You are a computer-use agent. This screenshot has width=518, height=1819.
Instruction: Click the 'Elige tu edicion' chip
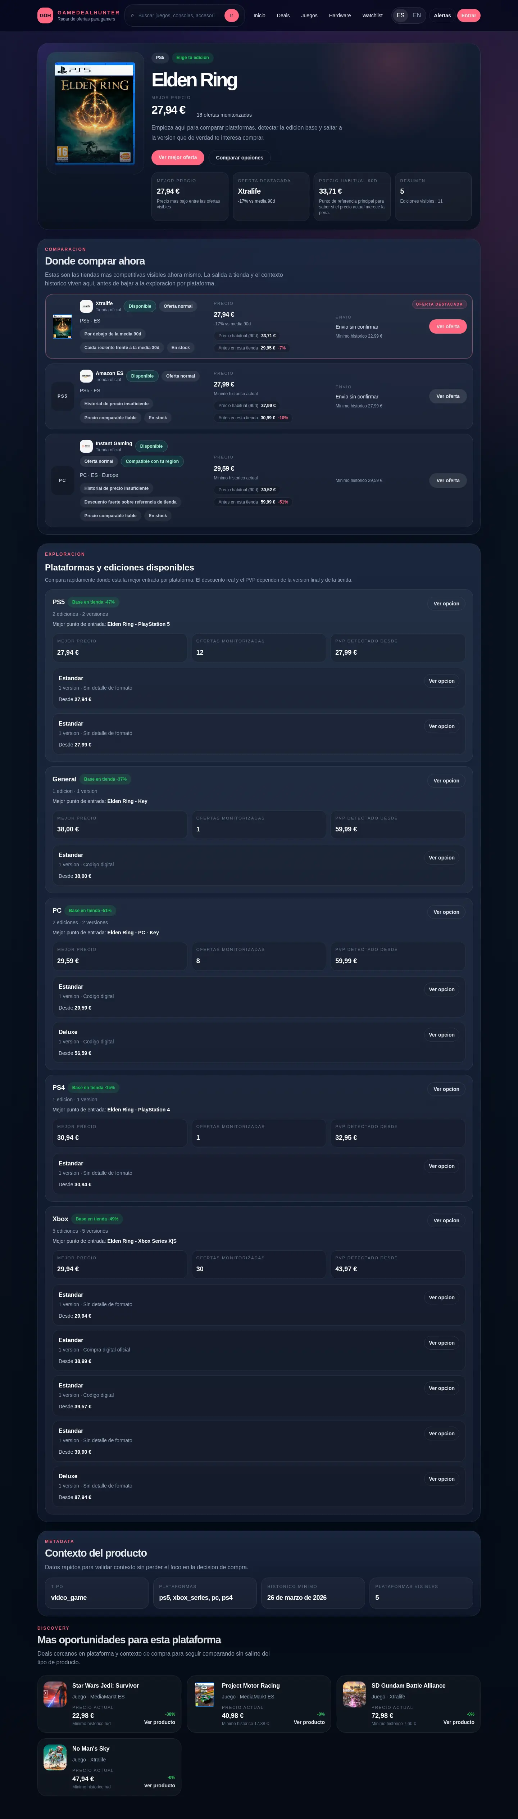[193, 58]
